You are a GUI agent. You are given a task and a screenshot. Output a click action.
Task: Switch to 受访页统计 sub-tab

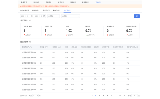click(x=46, y=10)
